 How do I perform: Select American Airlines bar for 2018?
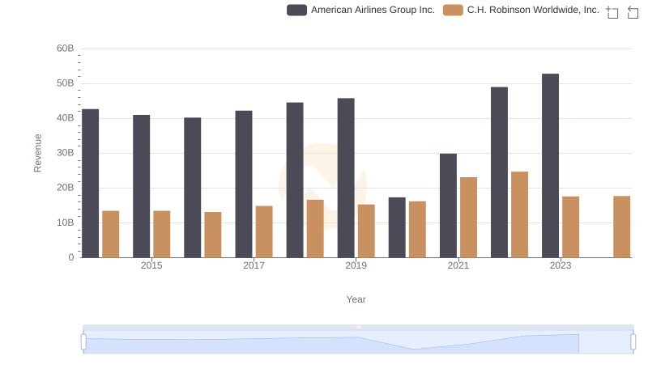click(x=295, y=180)
